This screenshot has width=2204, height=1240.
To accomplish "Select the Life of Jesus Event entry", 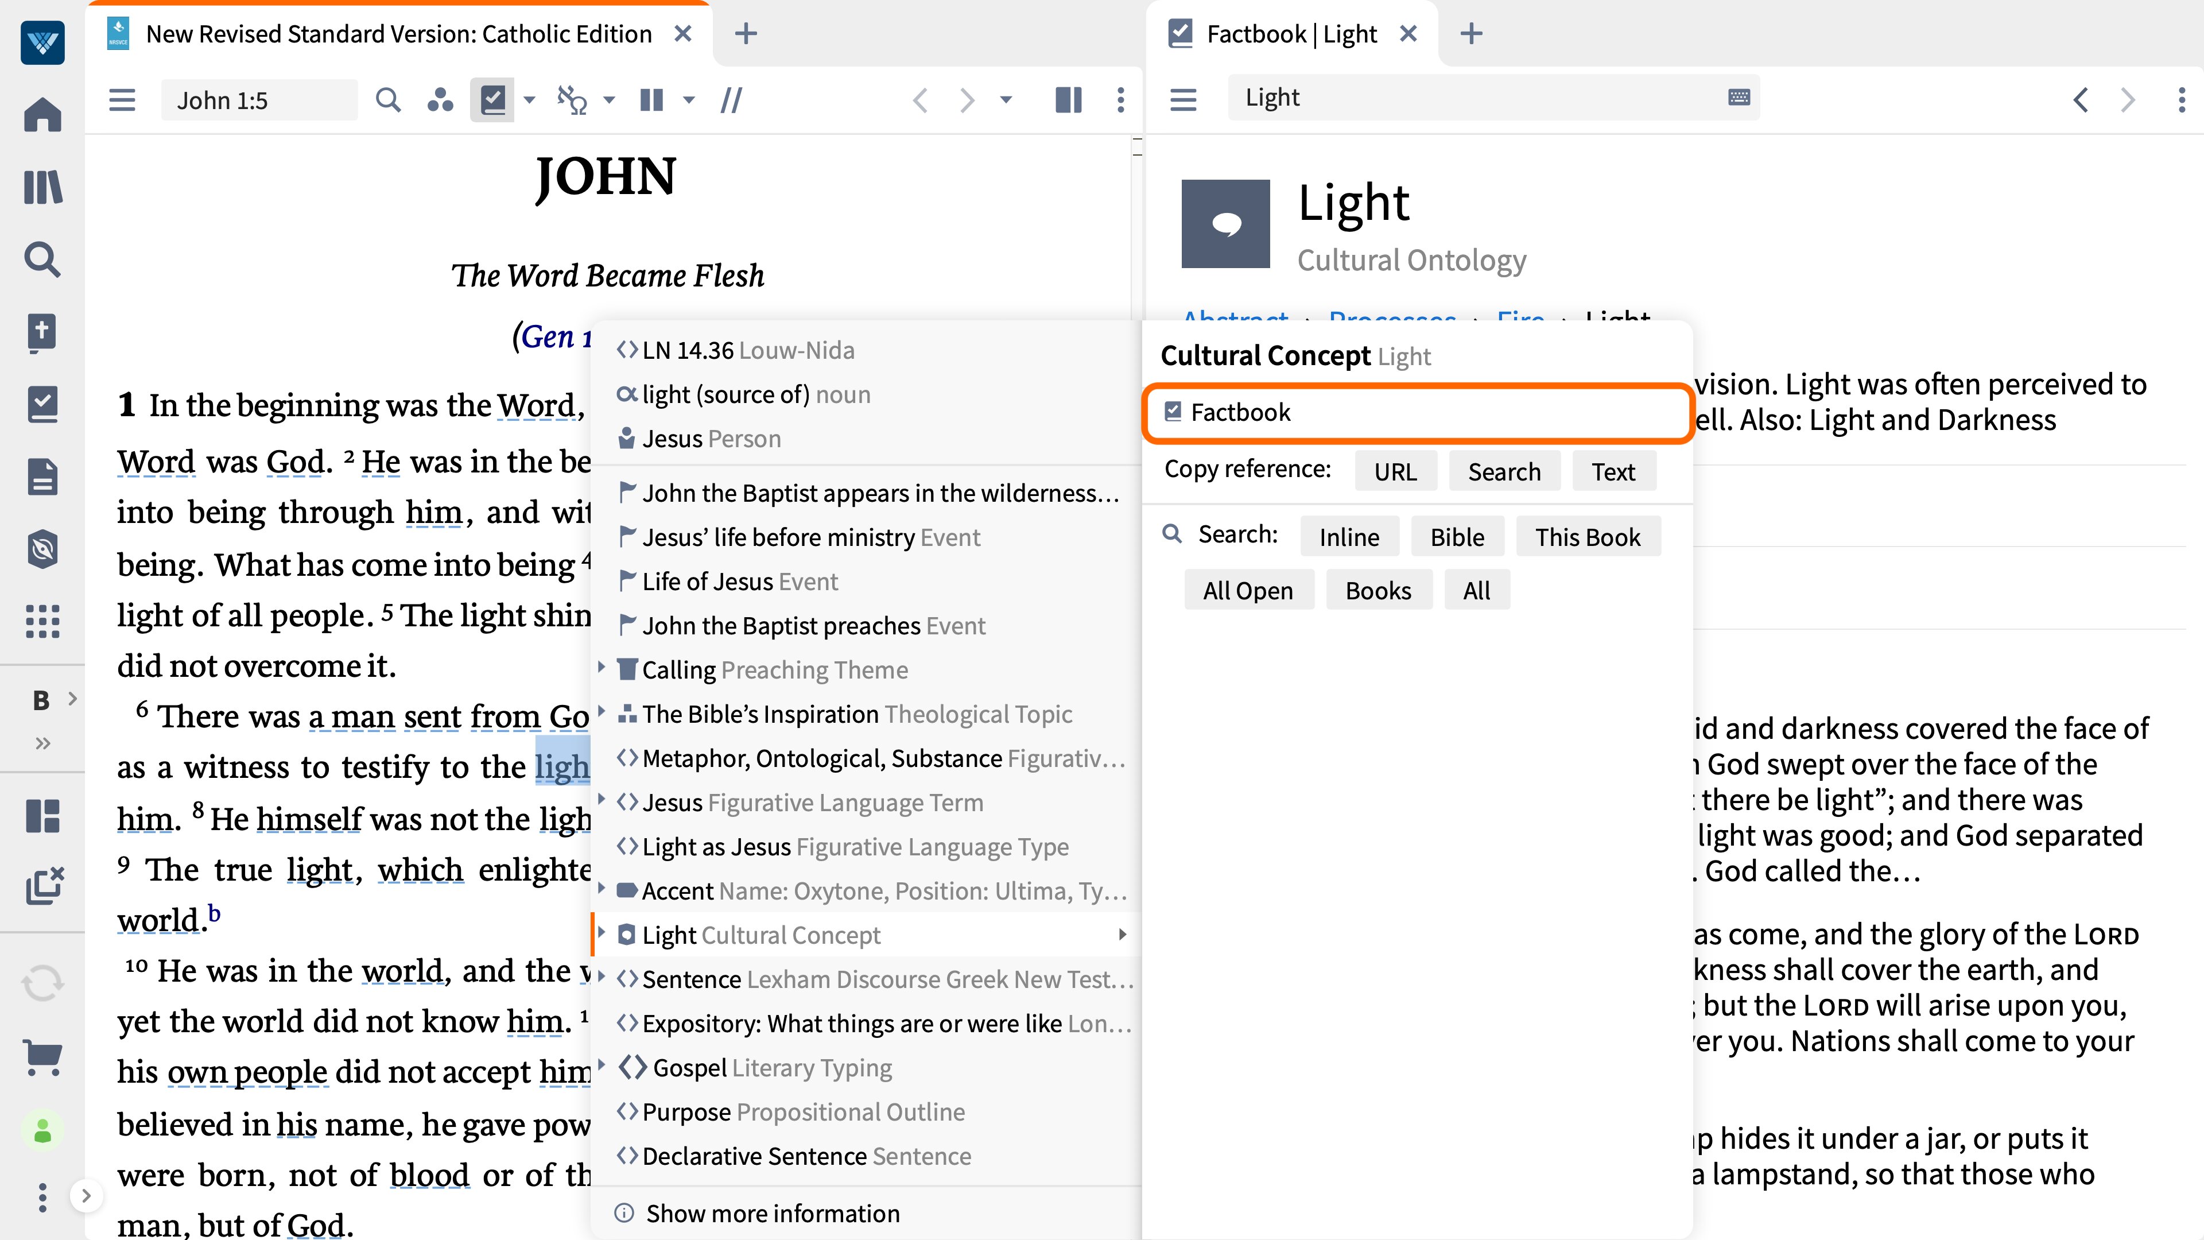I will pos(866,581).
